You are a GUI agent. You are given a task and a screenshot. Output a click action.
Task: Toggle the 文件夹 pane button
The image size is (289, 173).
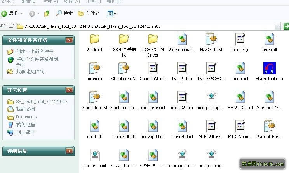(89, 14)
